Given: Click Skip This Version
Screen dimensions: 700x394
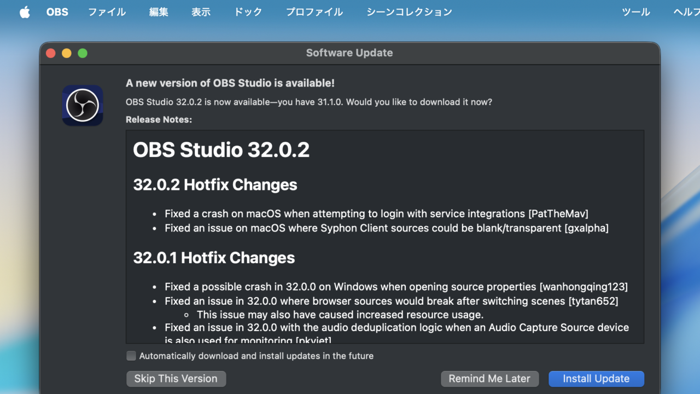Looking at the screenshot, I should pyautogui.click(x=176, y=379).
